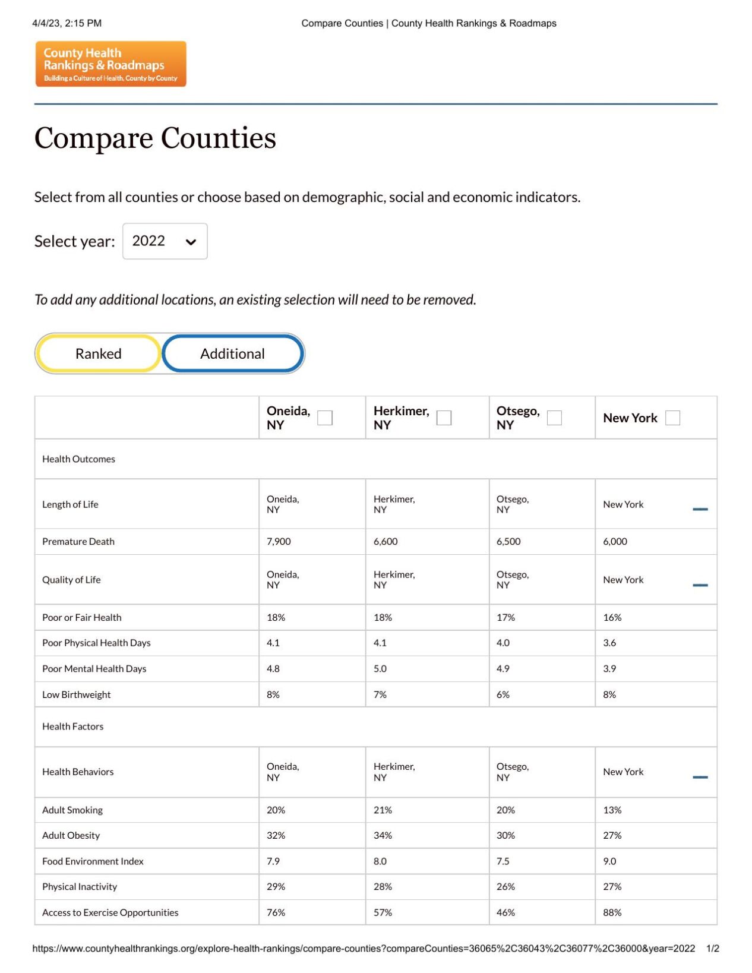This screenshot has height=973, width=752.
Task: Click Otsego premature death value 6,500
Action: tap(508, 541)
